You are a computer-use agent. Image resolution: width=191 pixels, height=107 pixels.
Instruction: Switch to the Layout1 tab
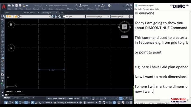click(16, 98)
